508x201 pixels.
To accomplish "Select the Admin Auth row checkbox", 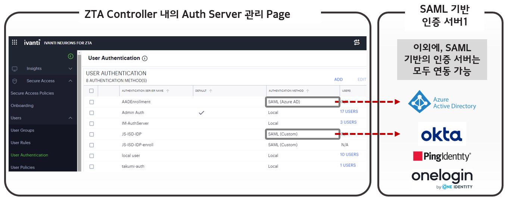I will click(x=91, y=113).
